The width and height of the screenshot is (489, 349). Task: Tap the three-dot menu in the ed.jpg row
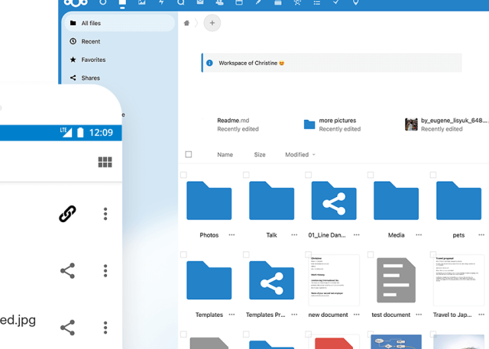tap(105, 328)
